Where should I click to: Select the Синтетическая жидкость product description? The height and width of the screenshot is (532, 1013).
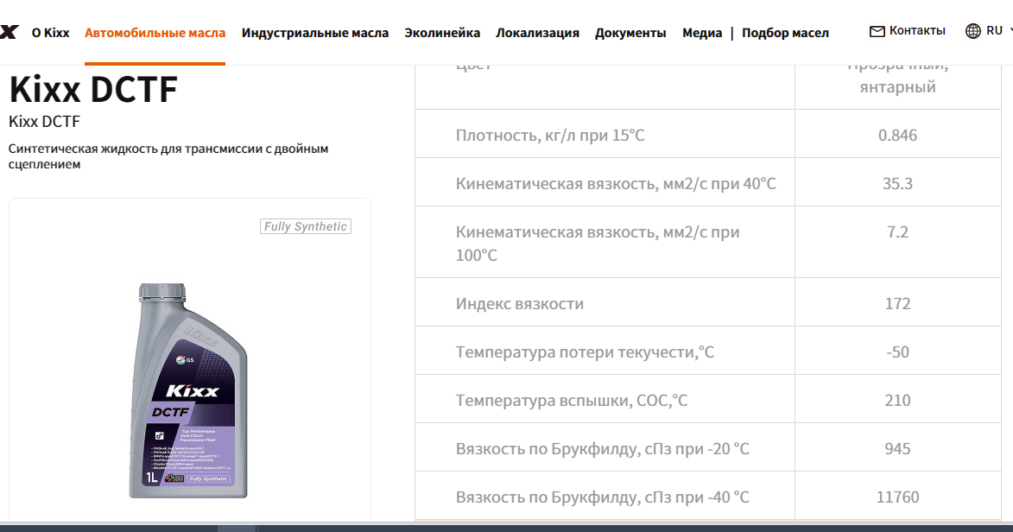tap(168, 155)
